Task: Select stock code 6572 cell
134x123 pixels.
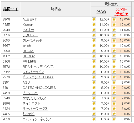Action: [x=11, y=66]
